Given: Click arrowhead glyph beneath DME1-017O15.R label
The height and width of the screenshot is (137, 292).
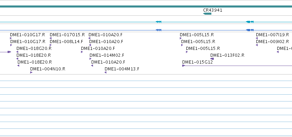Looking at the screenshot, I should coord(50,38).
